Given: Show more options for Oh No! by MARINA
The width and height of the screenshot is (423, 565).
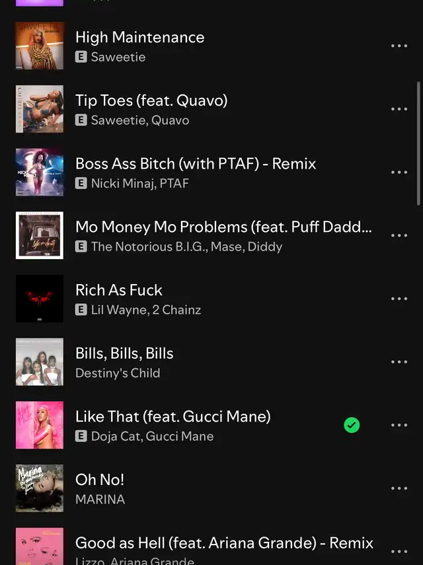Looking at the screenshot, I should pyautogui.click(x=399, y=488).
